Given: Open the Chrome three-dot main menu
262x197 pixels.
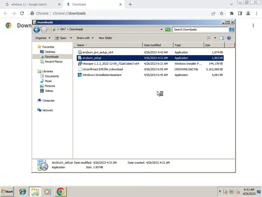Looking at the screenshot, I should click(256, 13).
